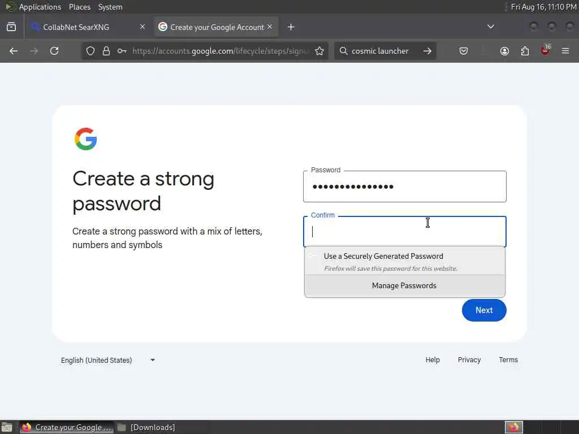This screenshot has height=434, width=579.
Task: Open the tracking protection shield icon
Action: pyautogui.click(x=90, y=51)
